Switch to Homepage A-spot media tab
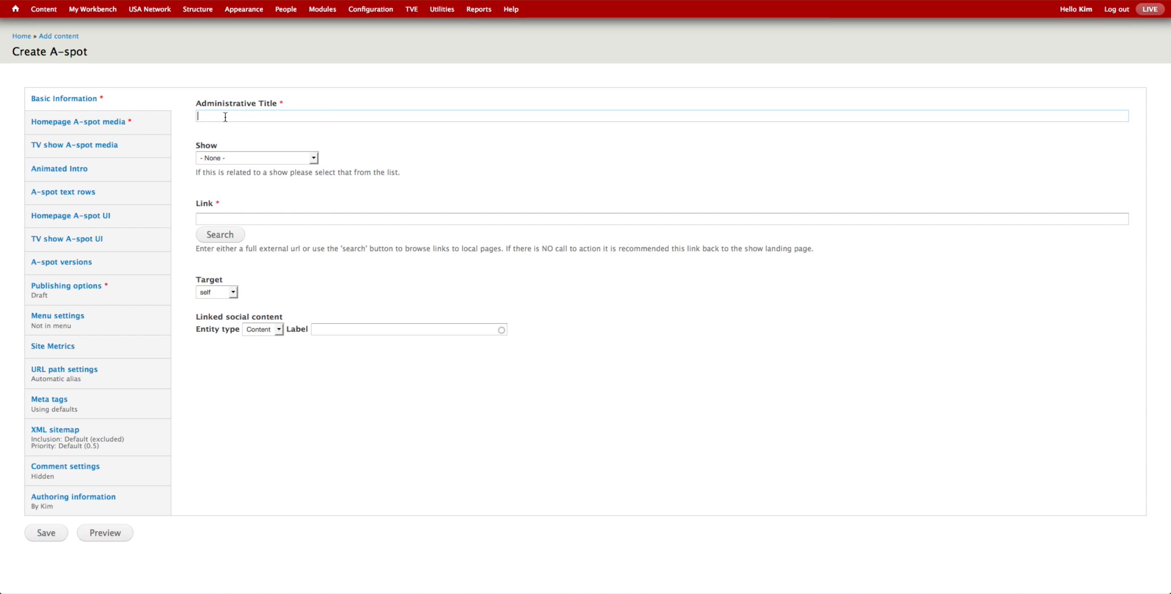This screenshot has height=594, width=1171. [78, 122]
